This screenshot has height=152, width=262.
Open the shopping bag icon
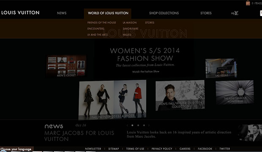point(248,3)
